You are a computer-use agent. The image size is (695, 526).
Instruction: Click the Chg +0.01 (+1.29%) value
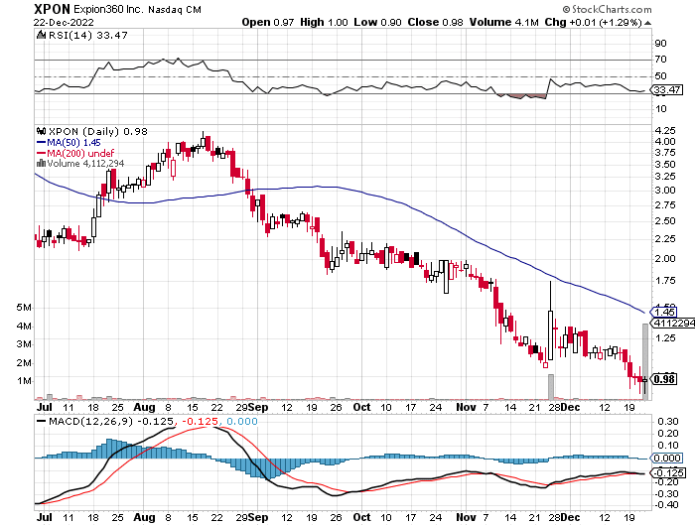[x=593, y=22]
